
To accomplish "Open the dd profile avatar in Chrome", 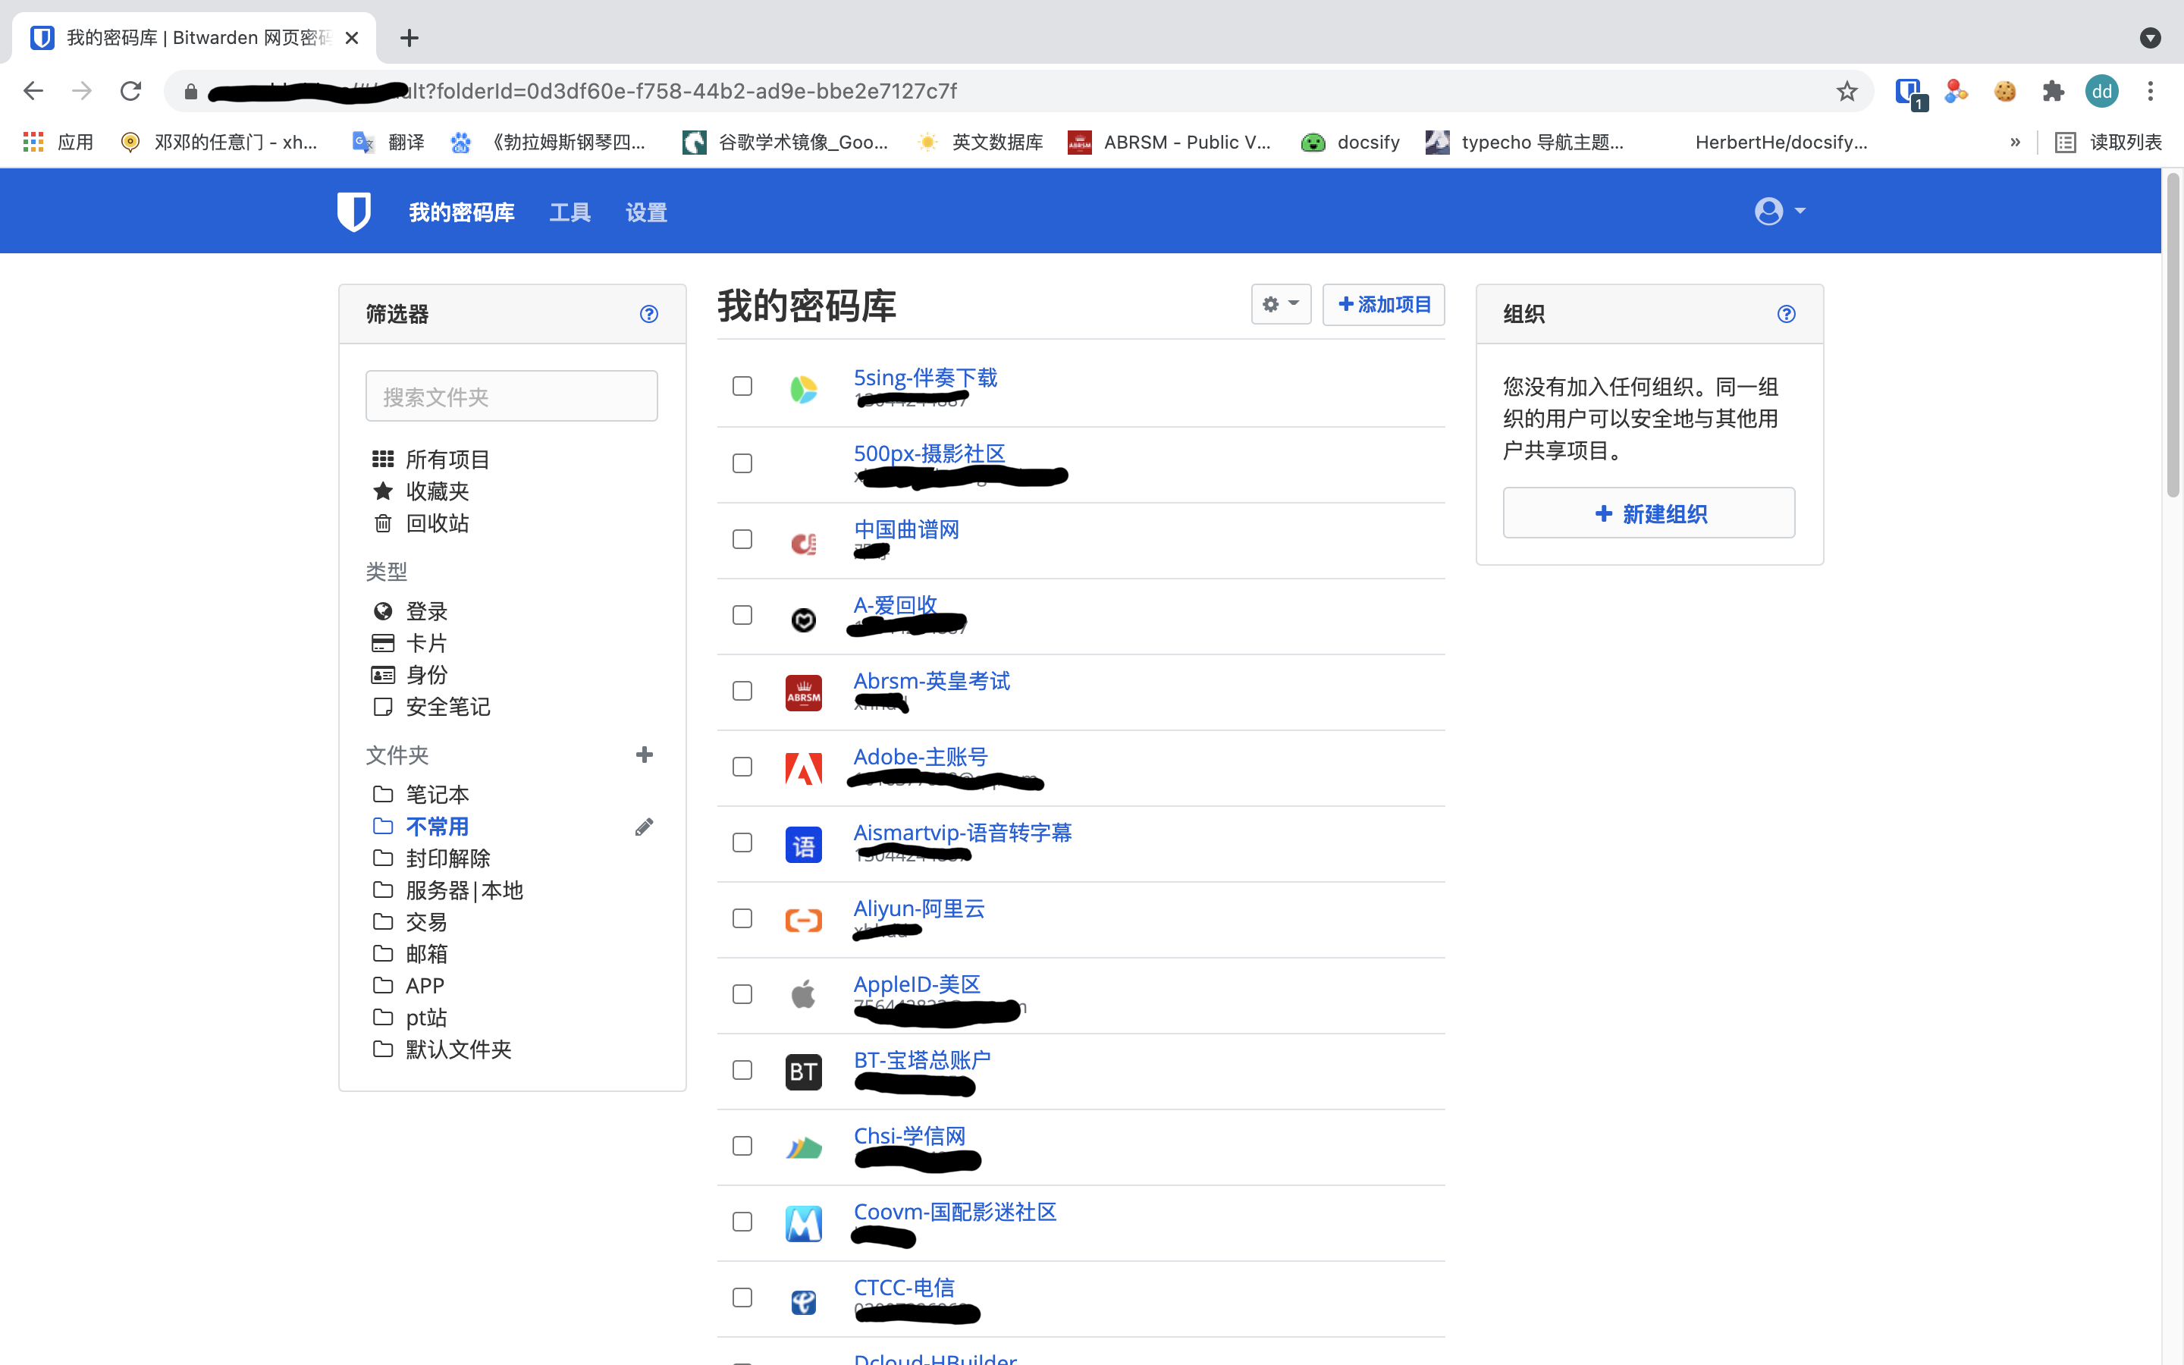I will tap(2102, 91).
